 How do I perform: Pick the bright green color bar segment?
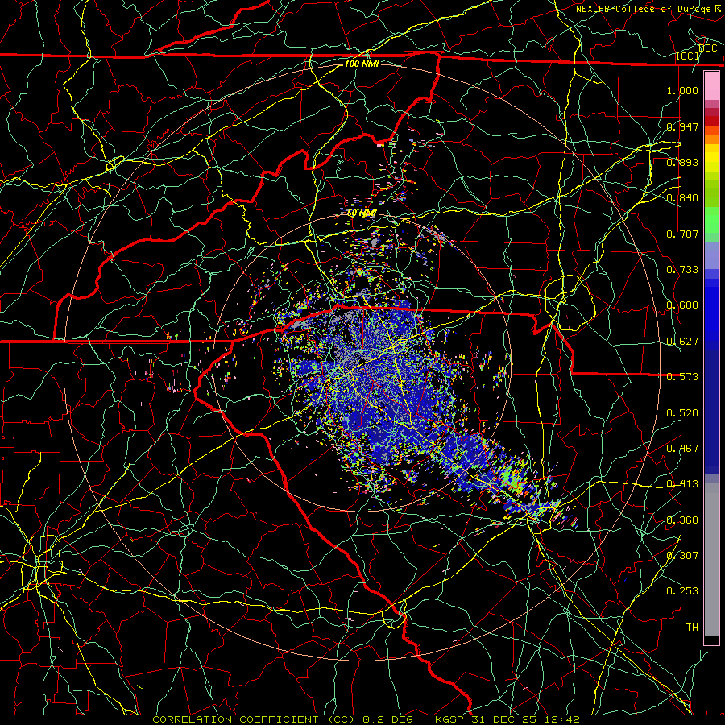pyautogui.click(x=711, y=220)
